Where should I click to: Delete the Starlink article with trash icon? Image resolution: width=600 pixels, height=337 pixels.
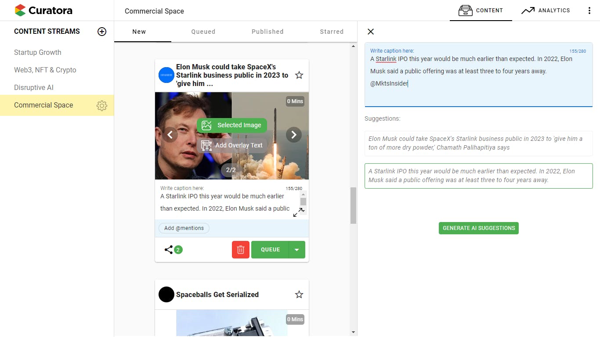(x=241, y=250)
